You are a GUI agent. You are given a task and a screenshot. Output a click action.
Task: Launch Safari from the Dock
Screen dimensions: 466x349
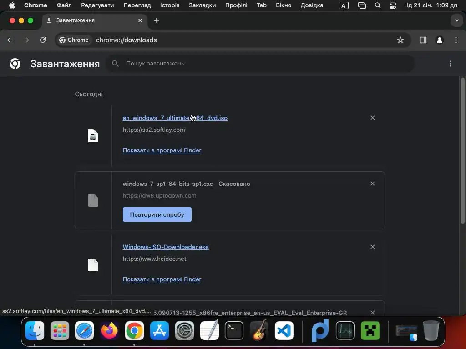pyautogui.click(x=84, y=331)
